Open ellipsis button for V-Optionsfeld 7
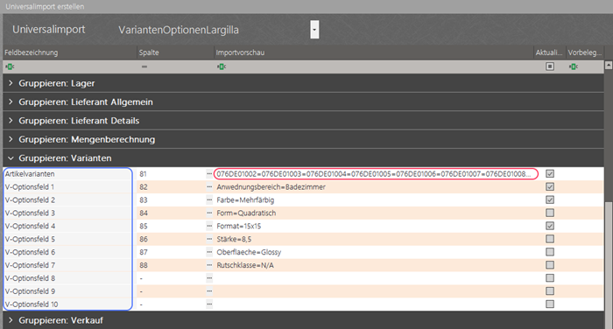This screenshot has height=329, width=613. point(209,265)
